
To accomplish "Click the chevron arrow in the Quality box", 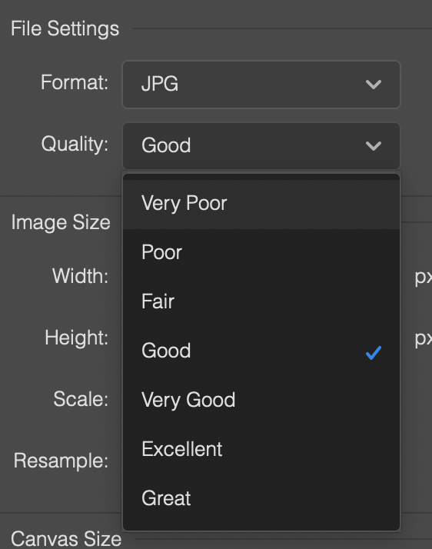I will [x=373, y=146].
